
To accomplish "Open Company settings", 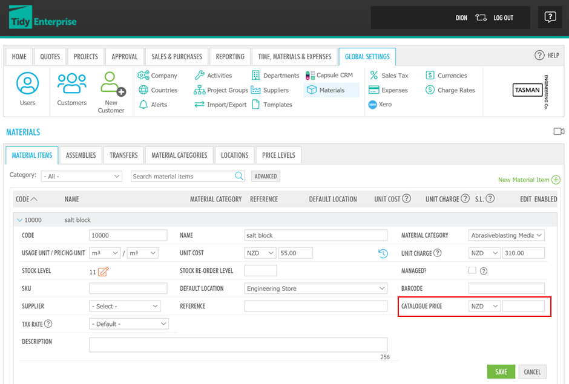I will click(157, 76).
